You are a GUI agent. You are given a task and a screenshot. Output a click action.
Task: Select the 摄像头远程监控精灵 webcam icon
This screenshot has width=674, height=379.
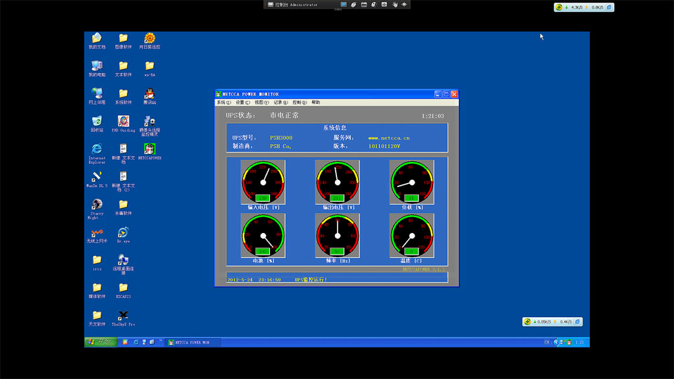149,126
